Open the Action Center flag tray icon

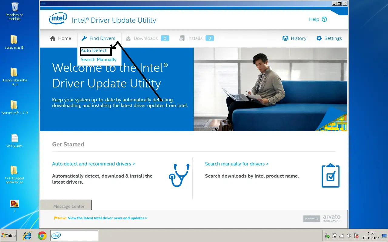coord(356,236)
